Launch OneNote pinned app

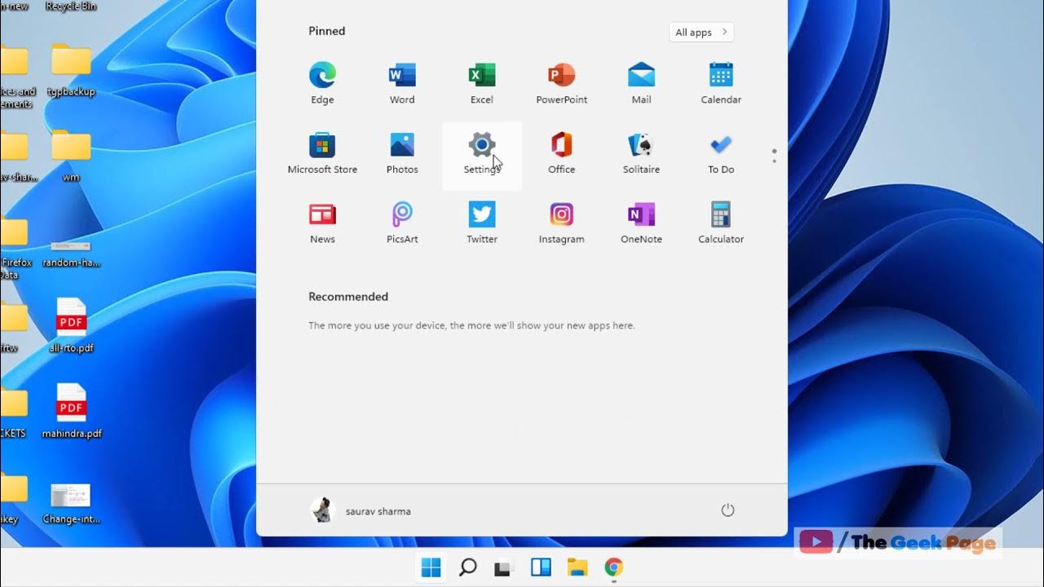[x=641, y=224]
